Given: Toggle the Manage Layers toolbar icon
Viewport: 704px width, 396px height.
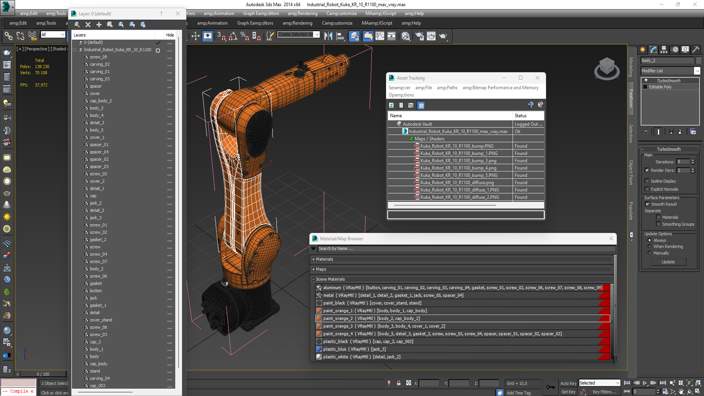Looking at the screenshot, I should 354,36.
